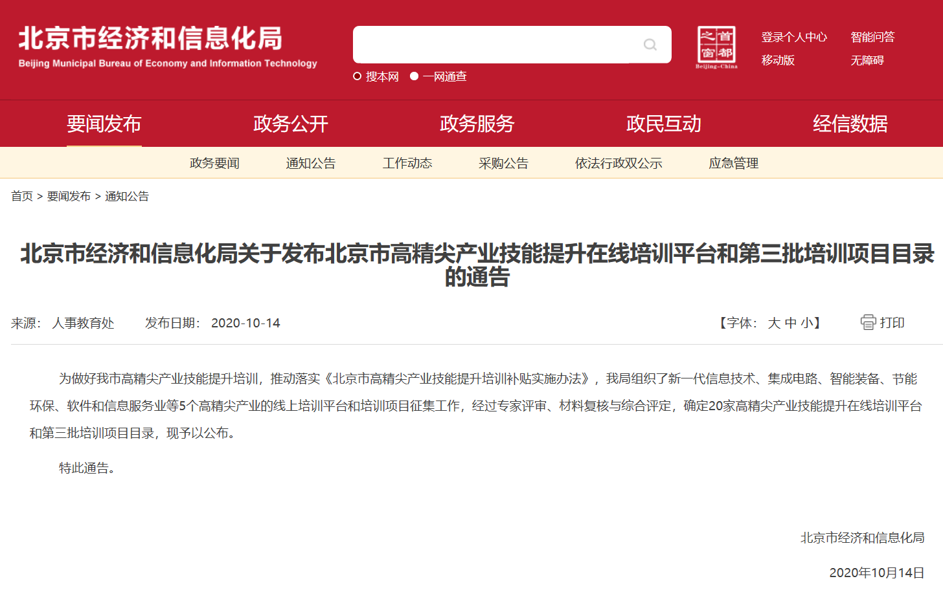Click the Beijing Economy Bureau site logo

(x=167, y=47)
